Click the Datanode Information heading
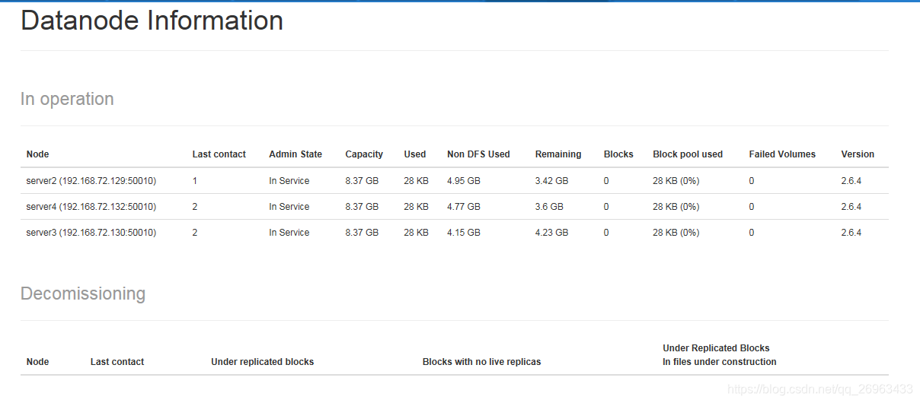This screenshot has width=920, height=403. [x=152, y=21]
